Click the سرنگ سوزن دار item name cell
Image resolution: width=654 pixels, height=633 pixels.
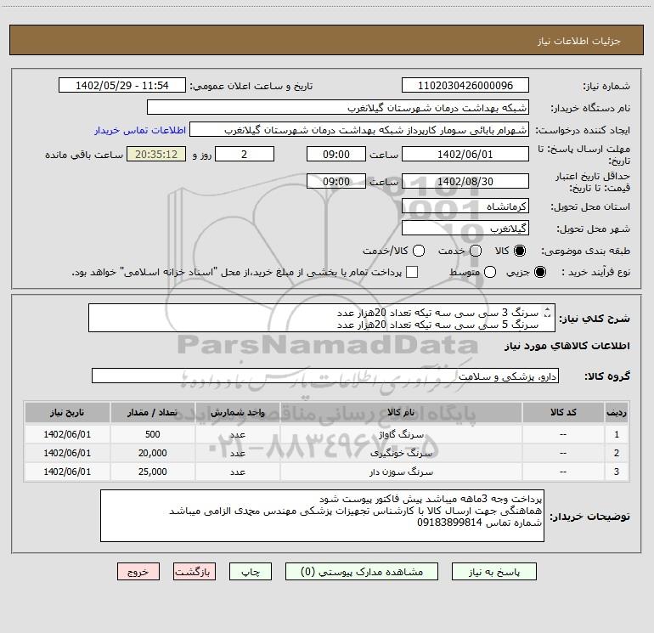pyautogui.click(x=401, y=472)
